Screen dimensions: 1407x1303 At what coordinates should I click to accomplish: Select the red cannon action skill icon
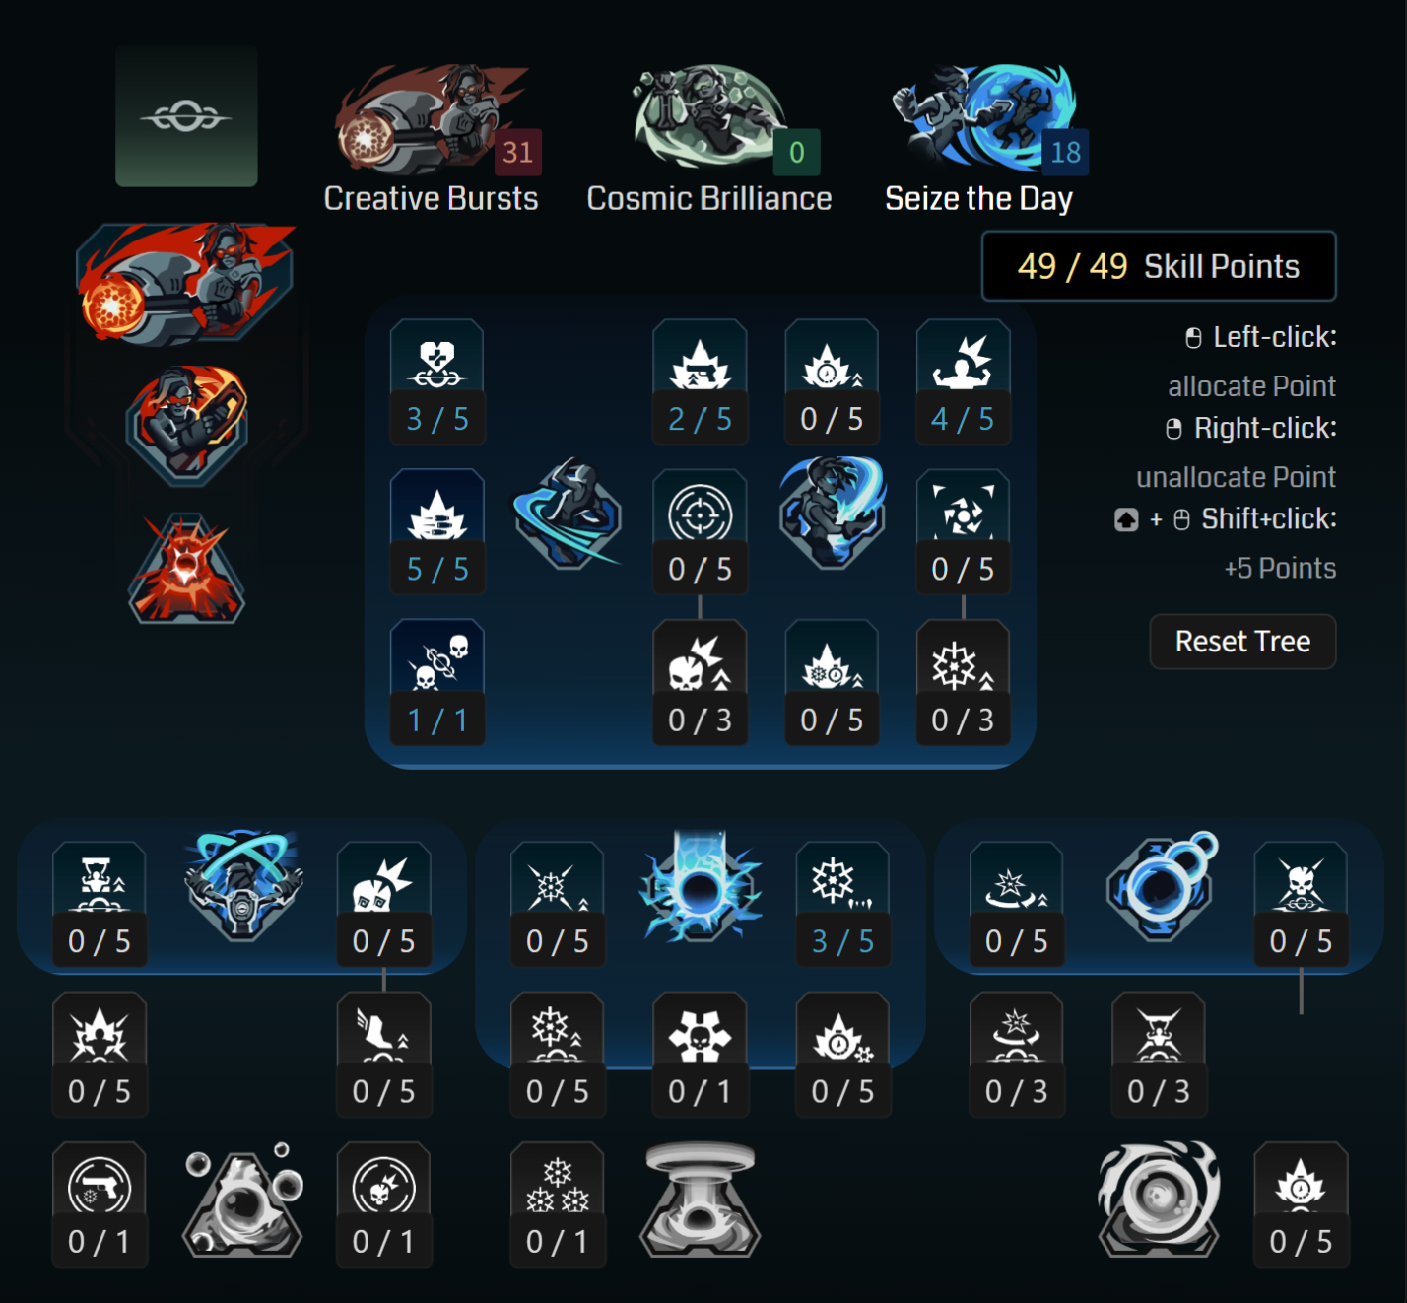pos(185,284)
